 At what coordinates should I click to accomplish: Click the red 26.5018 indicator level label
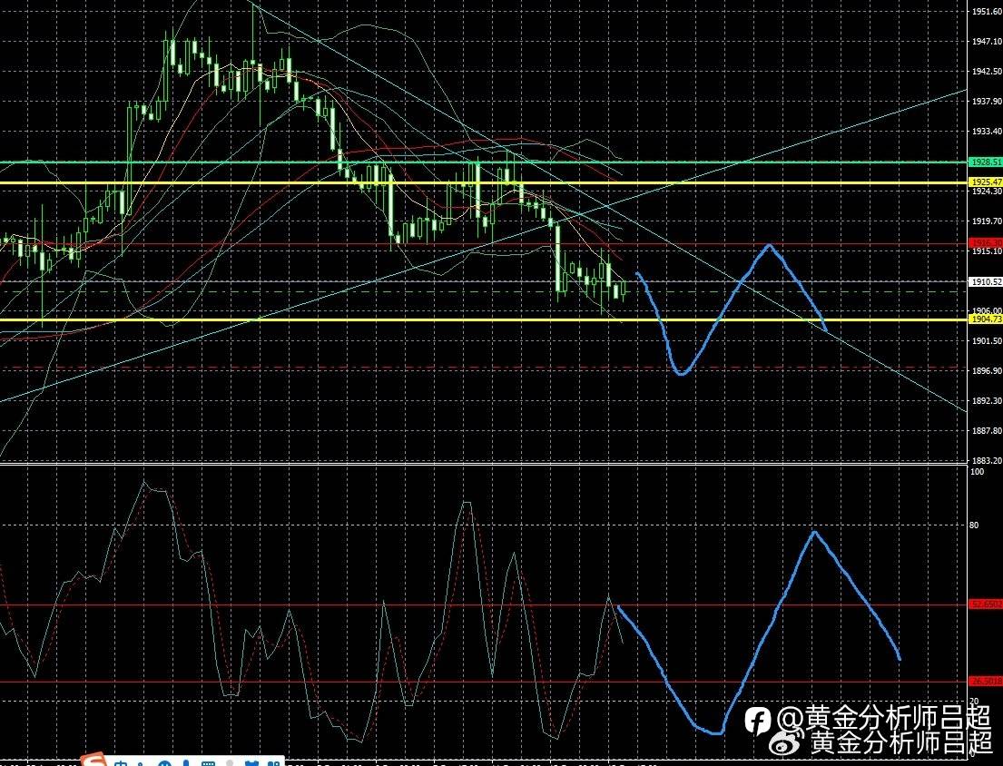[986, 682]
